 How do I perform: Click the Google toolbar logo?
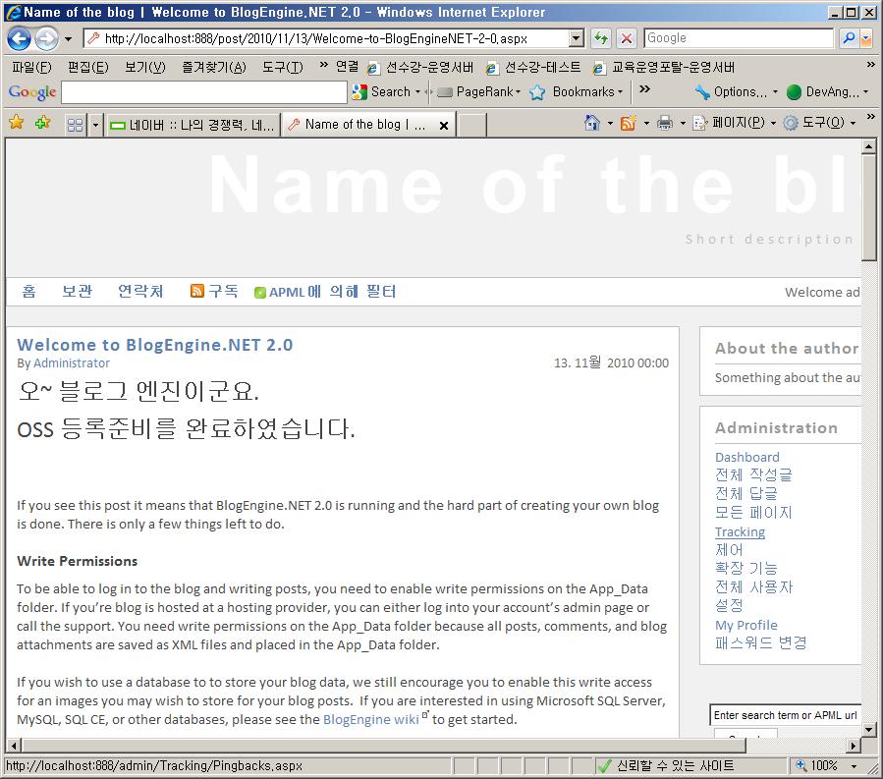pyautogui.click(x=32, y=91)
